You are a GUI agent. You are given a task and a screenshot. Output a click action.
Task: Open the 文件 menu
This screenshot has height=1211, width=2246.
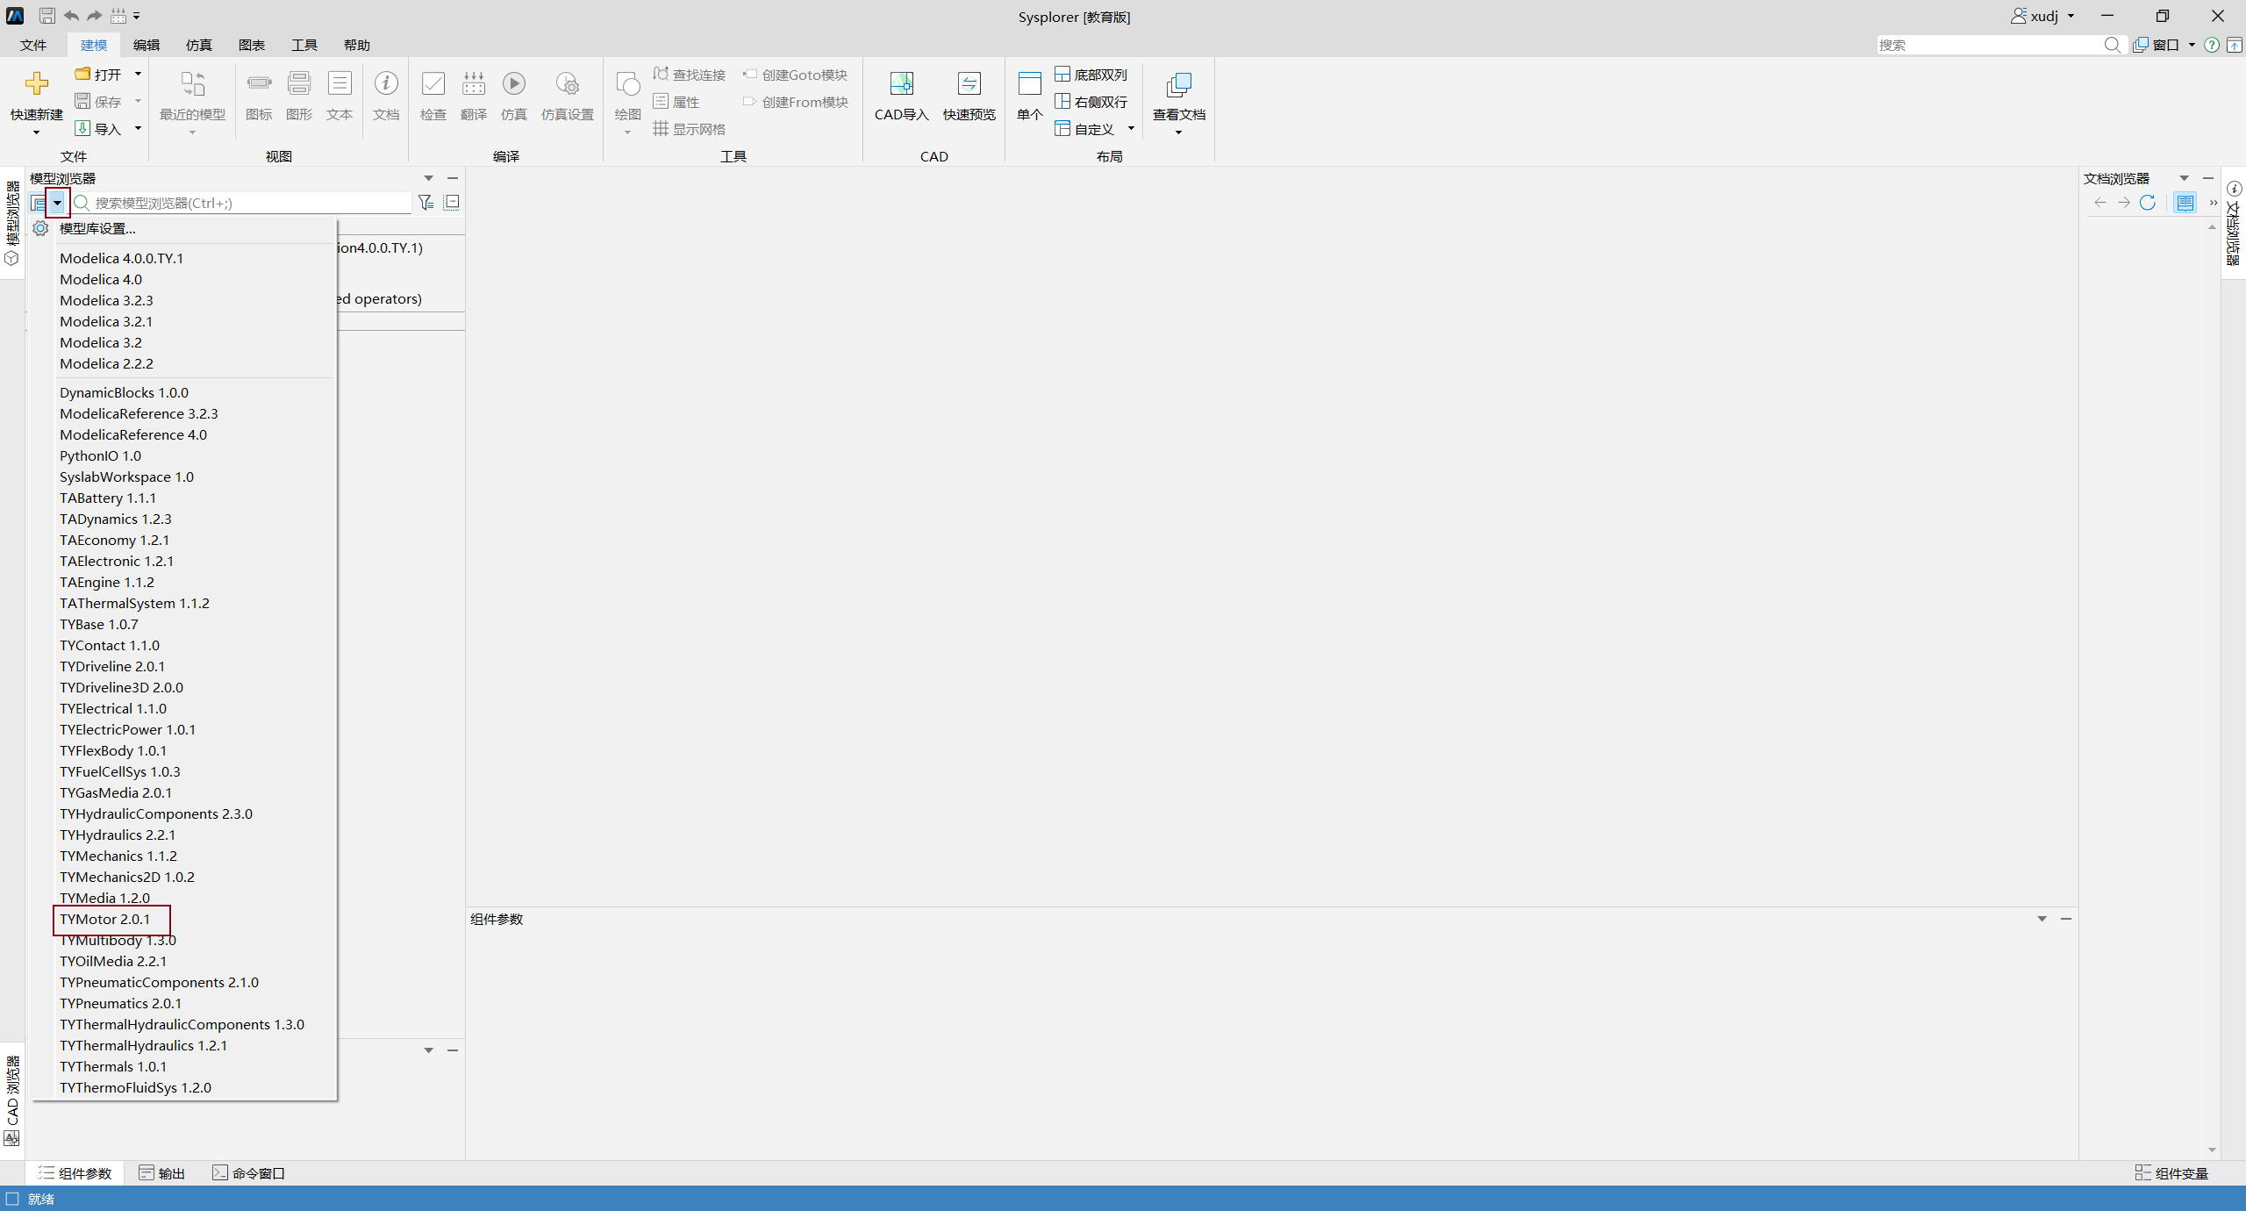click(33, 45)
